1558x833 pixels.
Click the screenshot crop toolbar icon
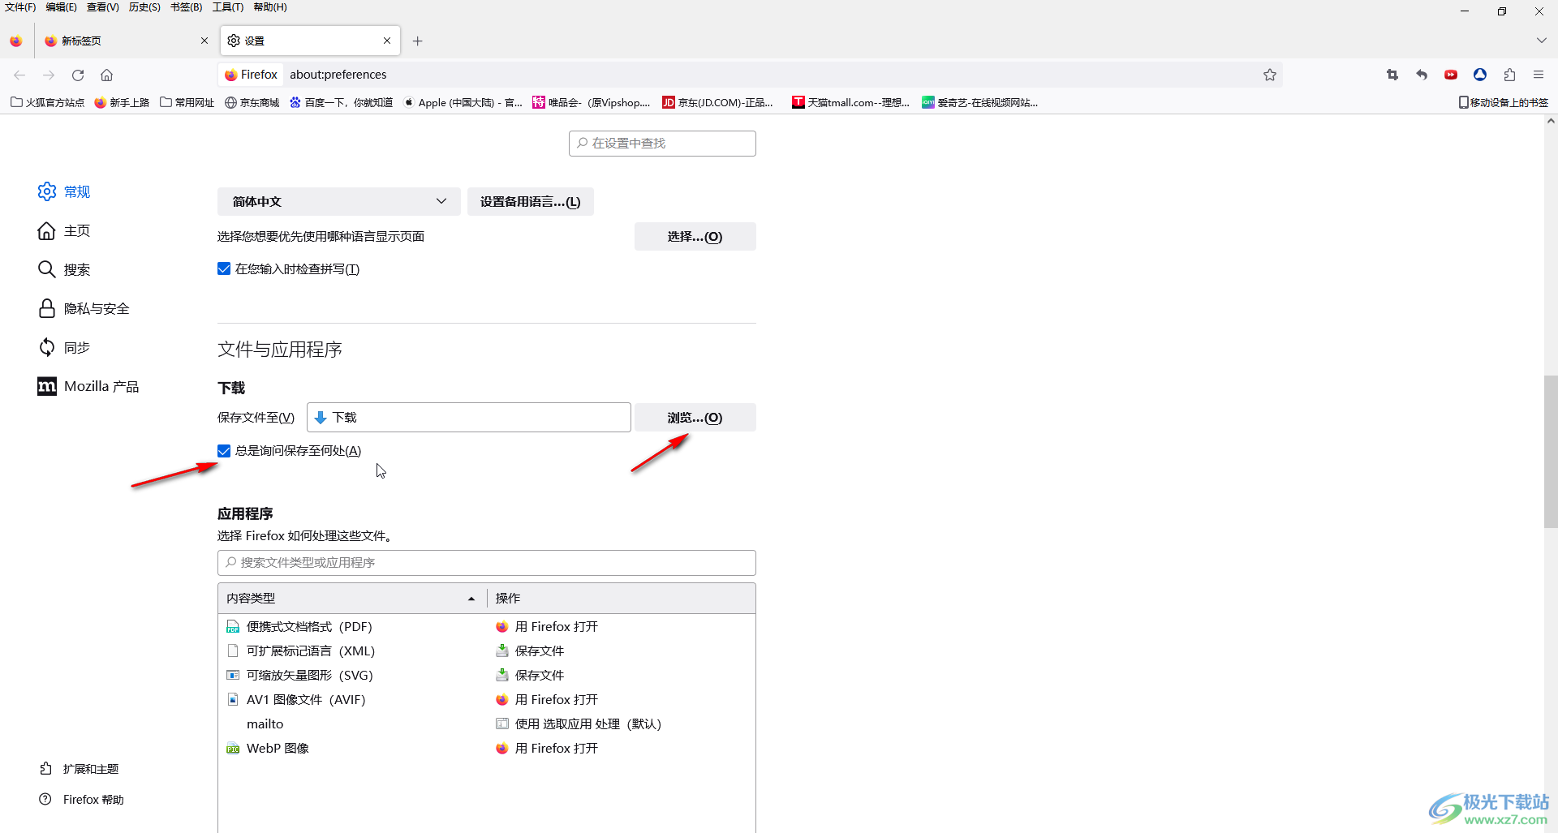pyautogui.click(x=1392, y=75)
